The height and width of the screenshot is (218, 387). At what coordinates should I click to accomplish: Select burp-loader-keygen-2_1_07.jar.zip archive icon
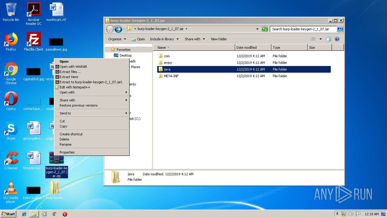click(57, 164)
